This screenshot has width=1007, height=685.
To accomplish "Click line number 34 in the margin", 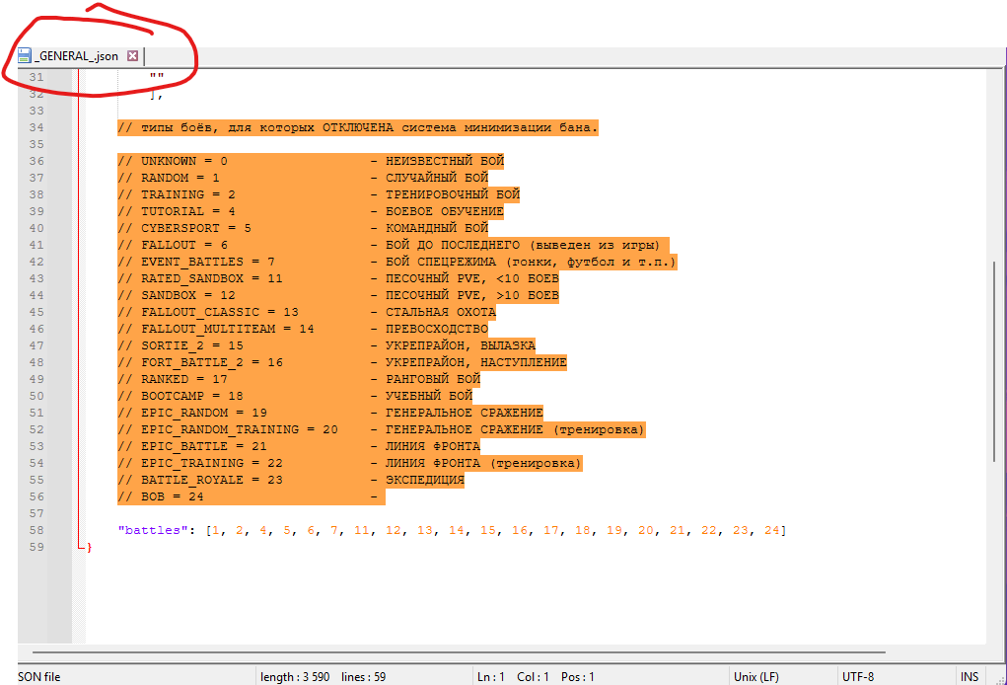I will click(x=36, y=128).
